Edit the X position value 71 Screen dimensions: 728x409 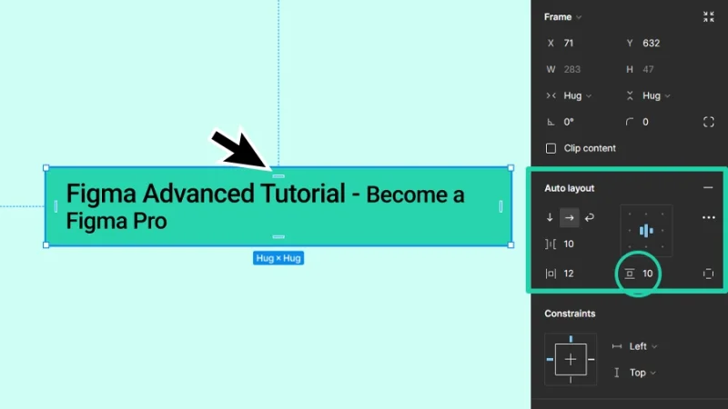click(x=568, y=43)
